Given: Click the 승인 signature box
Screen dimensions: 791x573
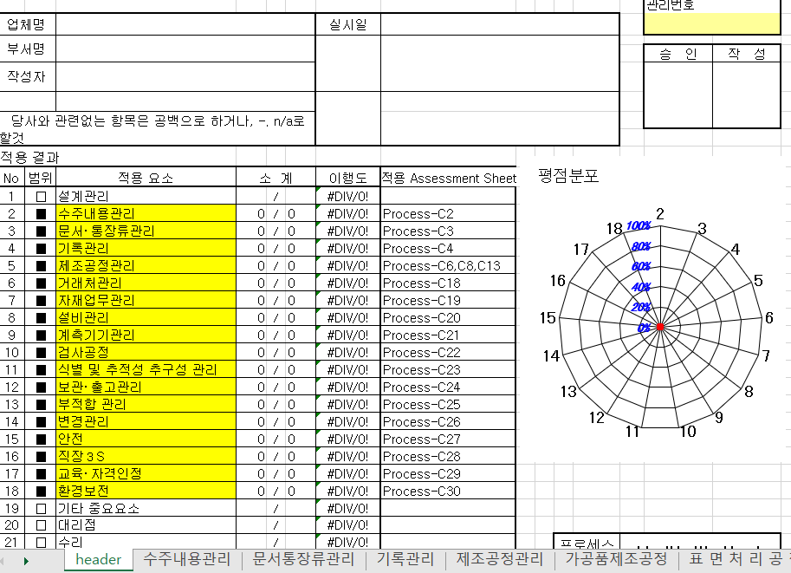Looking at the screenshot, I should [x=678, y=94].
